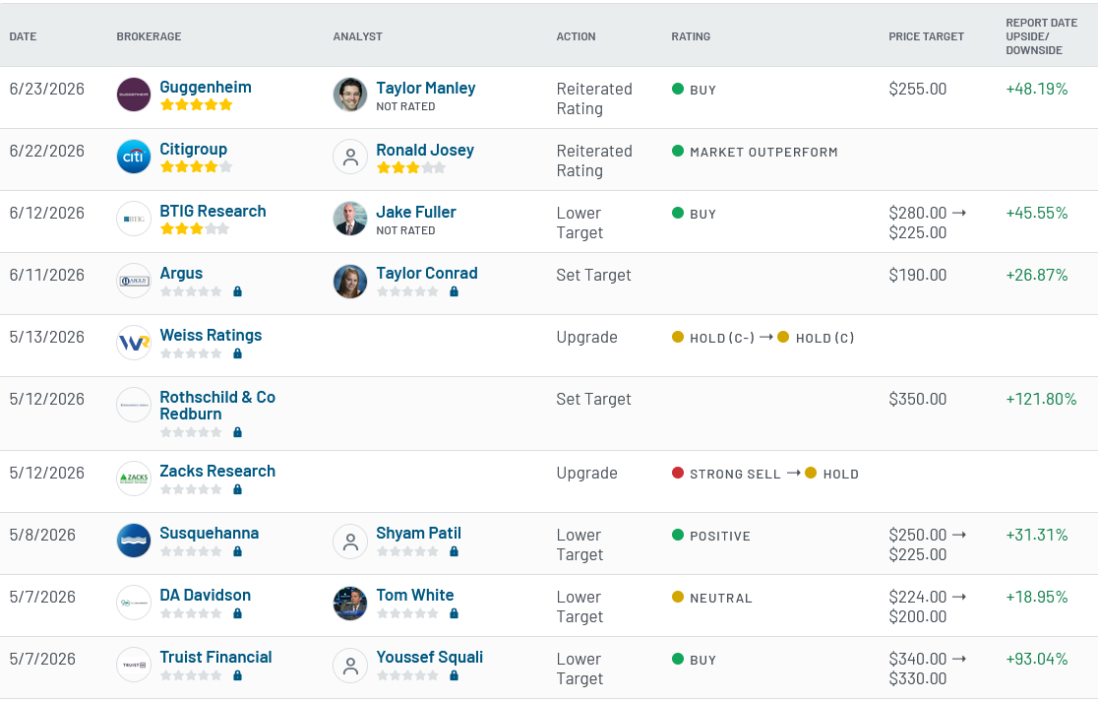Open the BTIG Research link
Image resolution: width=1098 pixels, height=702 pixels.
click(213, 211)
